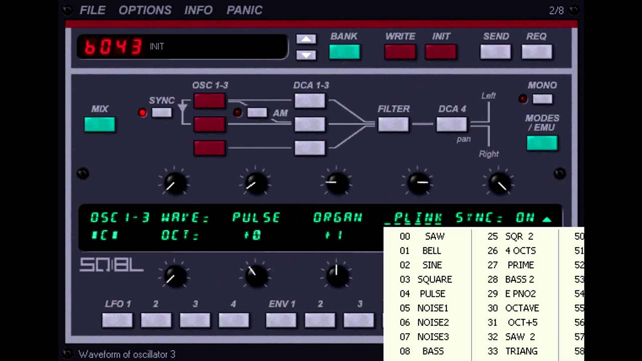
Task: Click the first upper-row knob
Action: (174, 184)
